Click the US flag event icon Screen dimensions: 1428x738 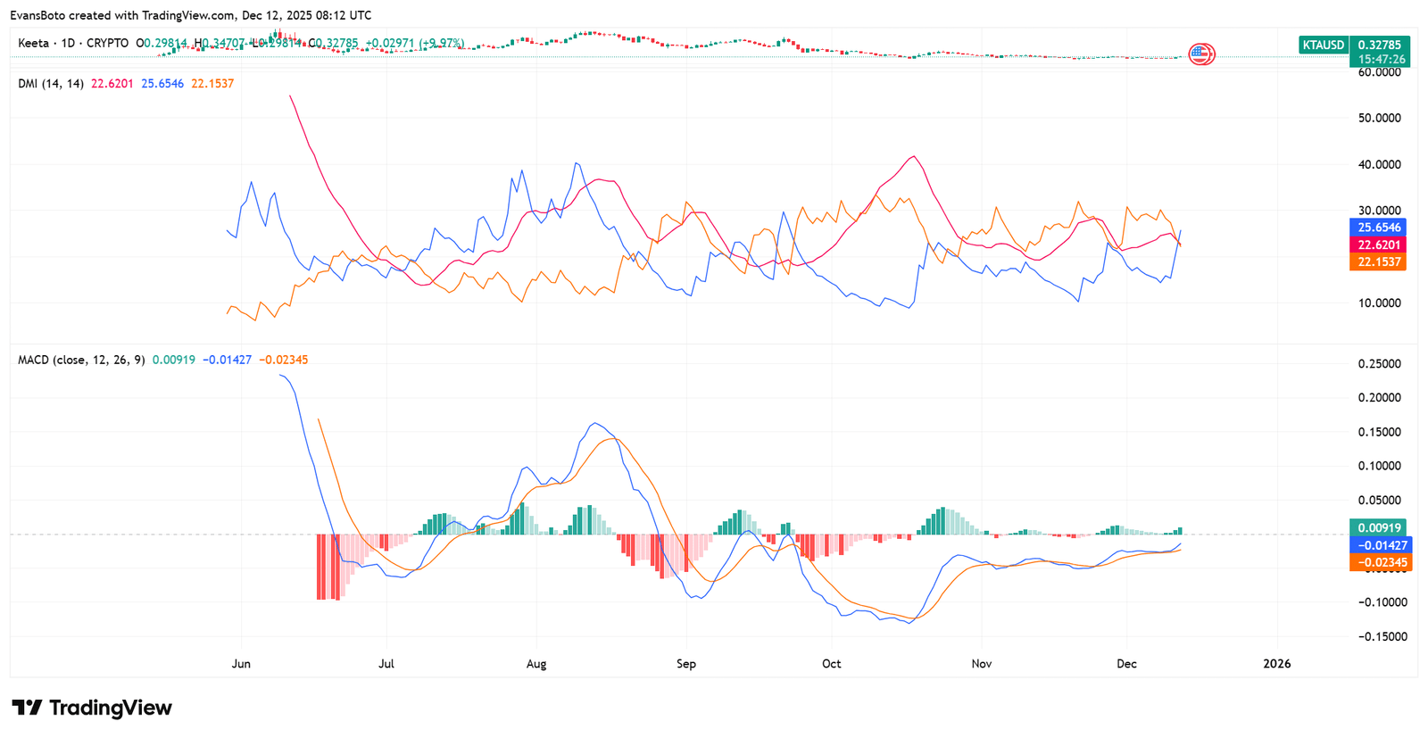tap(1201, 54)
